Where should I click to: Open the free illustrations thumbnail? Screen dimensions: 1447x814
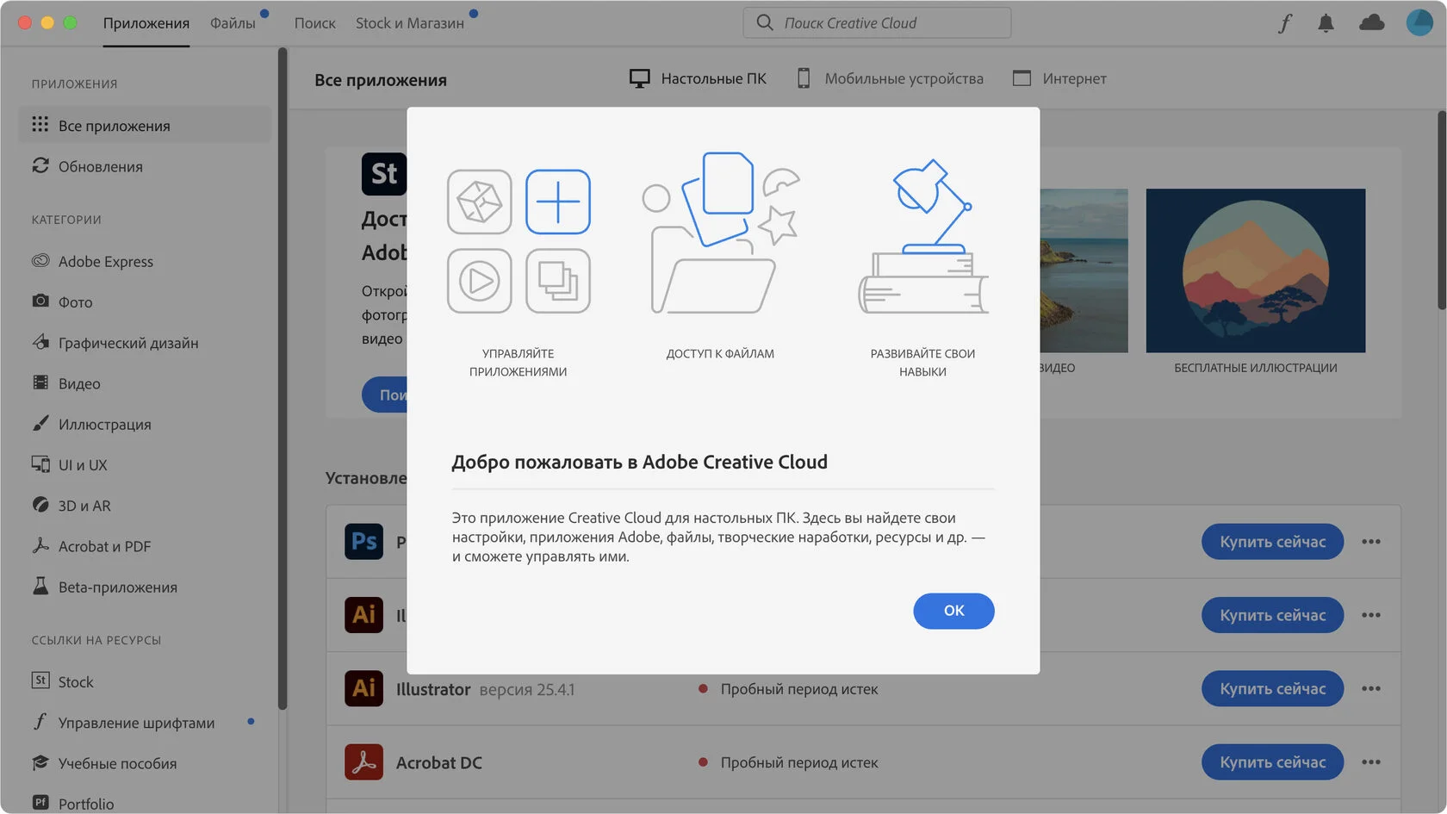point(1255,270)
